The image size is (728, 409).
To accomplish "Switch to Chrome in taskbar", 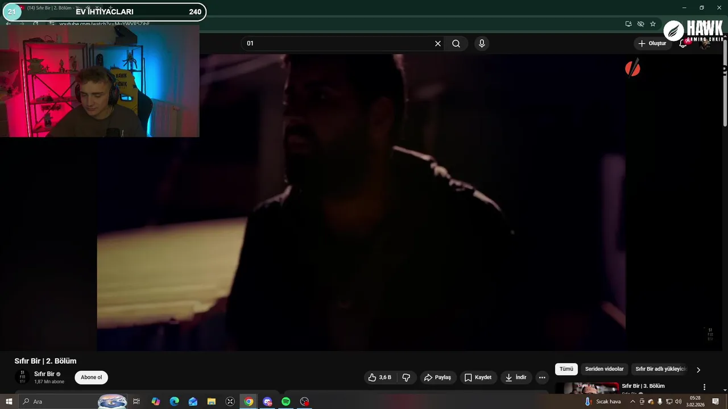I will pyautogui.click(x=249, y=402).
